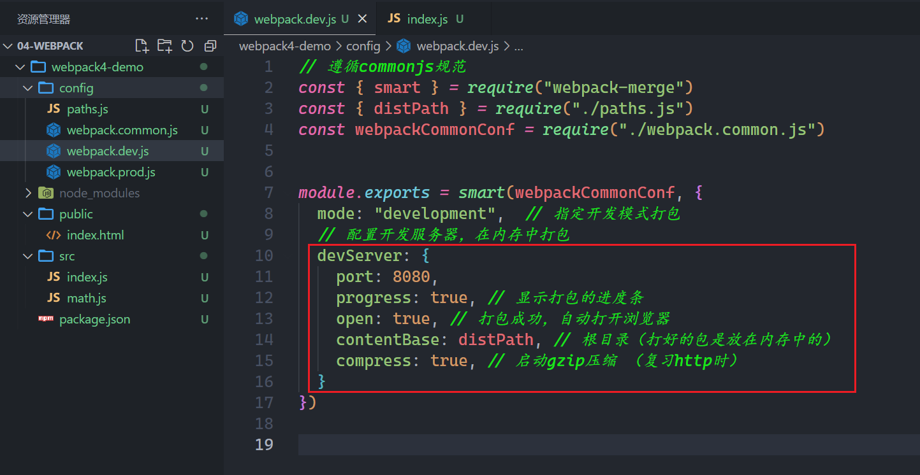Click the npm icon beside package.json
920x475 pixels.
pyautogui.click(x=46, y=319)
